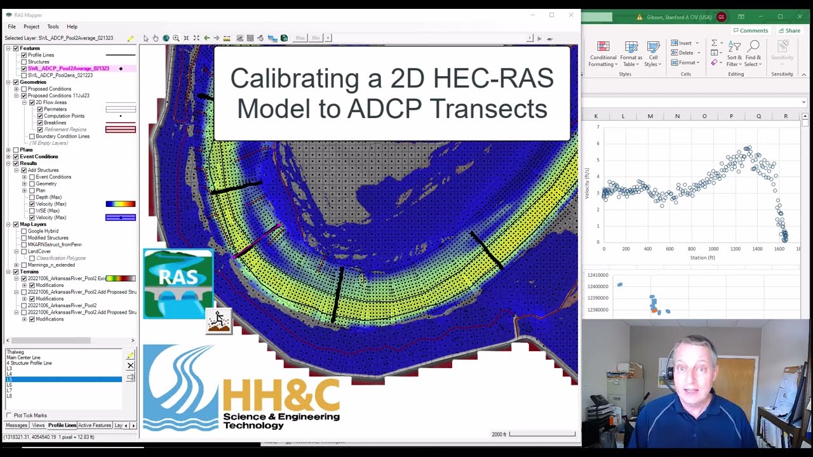This screenshot has height=457, width=813.
Task: Select the arrow pointer tool in RAS Mapper
Action: 145,39
